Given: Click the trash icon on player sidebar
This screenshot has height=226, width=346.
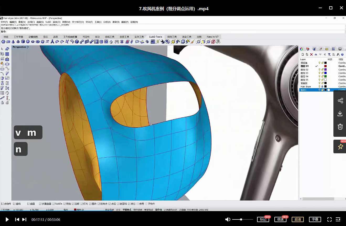Looking at the screenshot, I should pyautogui.click(x=340, y=127).
